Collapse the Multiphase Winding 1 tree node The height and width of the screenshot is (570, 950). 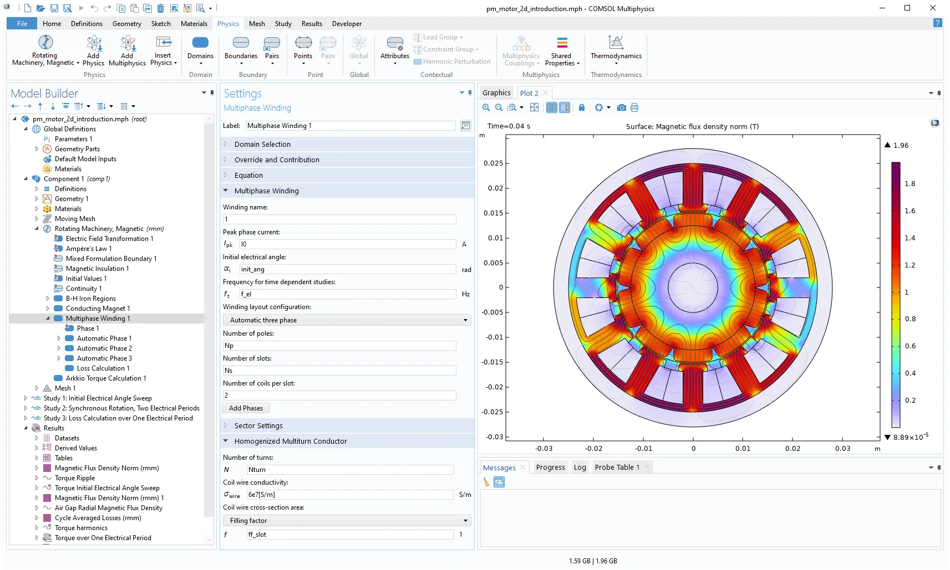tap(48, 319)
